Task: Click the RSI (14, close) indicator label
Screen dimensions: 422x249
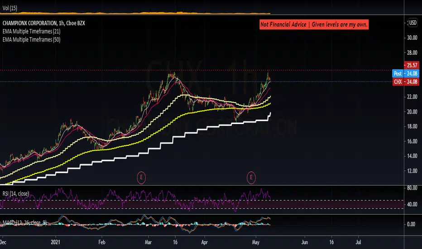Action: [15, 194]
